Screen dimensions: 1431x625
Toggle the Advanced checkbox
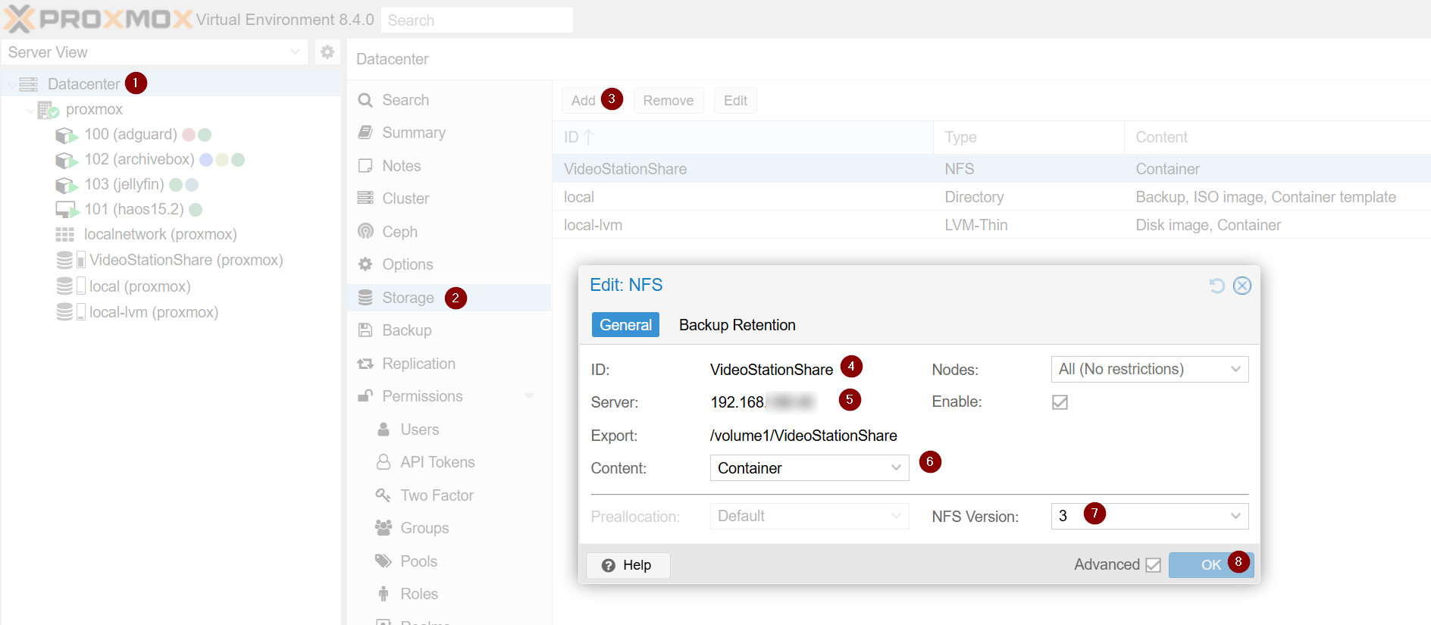click(1153, 565)
